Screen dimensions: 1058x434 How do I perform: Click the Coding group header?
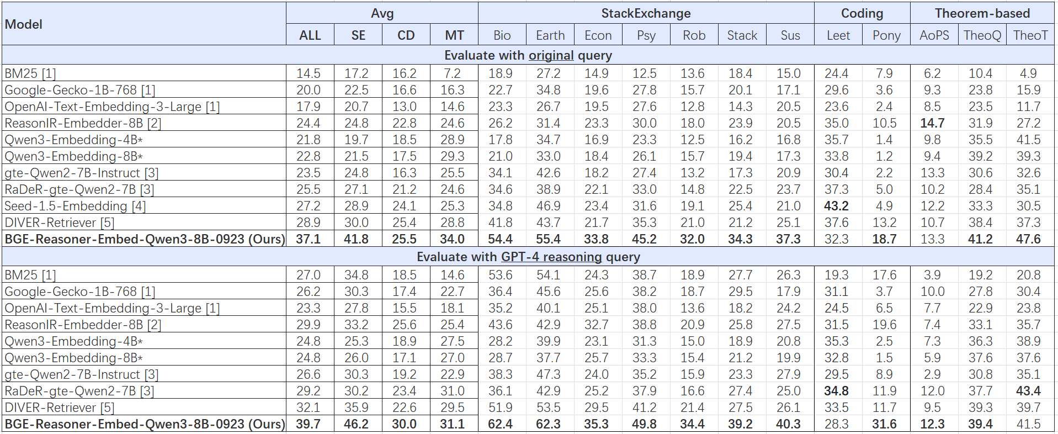click(862, 13)
